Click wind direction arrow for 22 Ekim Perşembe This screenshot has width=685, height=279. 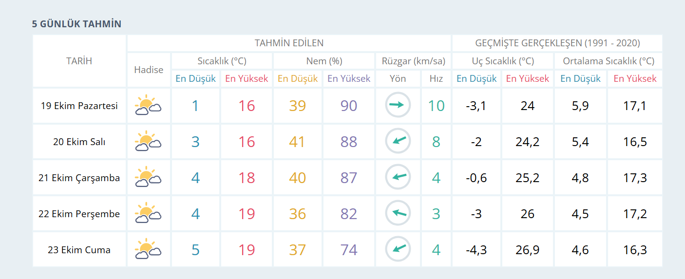click(398, 213)
